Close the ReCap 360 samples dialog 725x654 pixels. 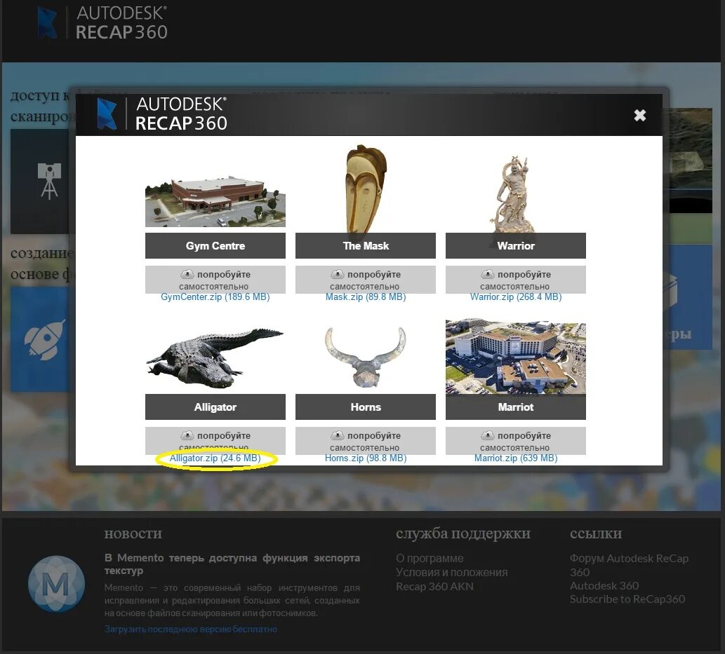tap(639, 115)
